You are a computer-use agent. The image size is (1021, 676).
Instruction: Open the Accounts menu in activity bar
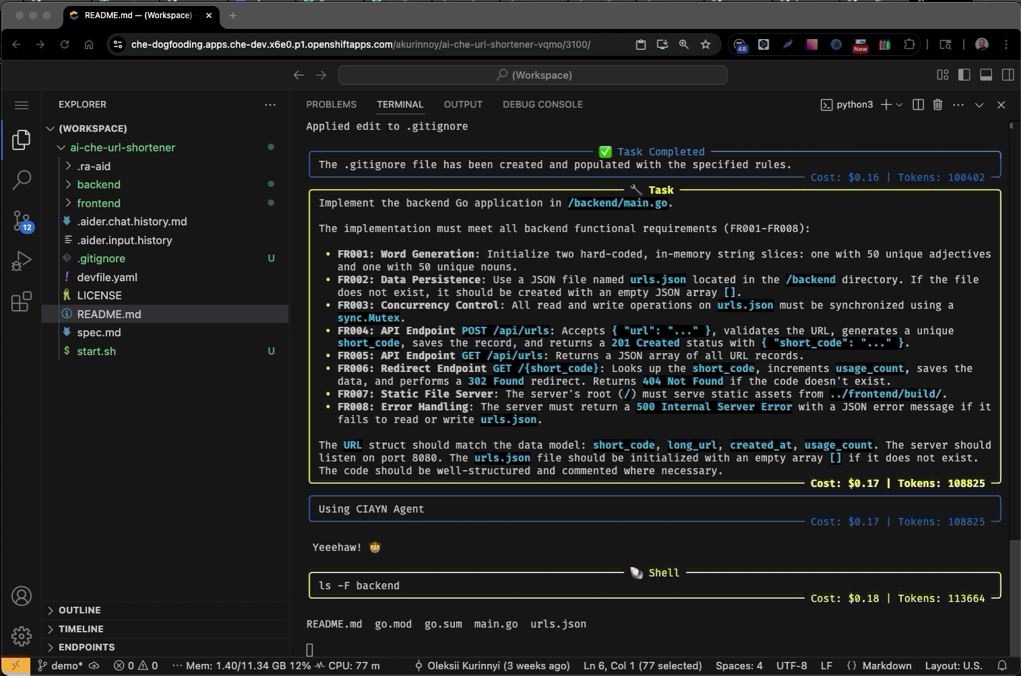point(22,596)
